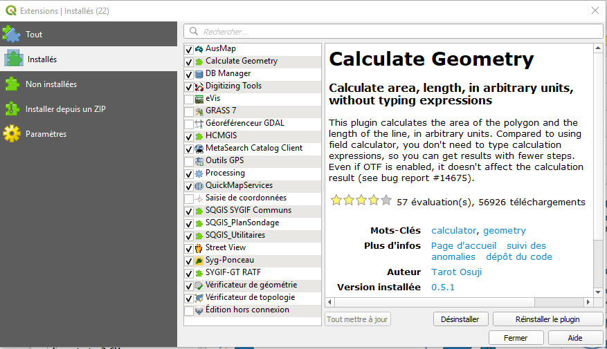This screenshot has width=607, height=349.
Task: Click the description panel scroll-up arrow
Action: pyautogui.click(x=598, y=48)
